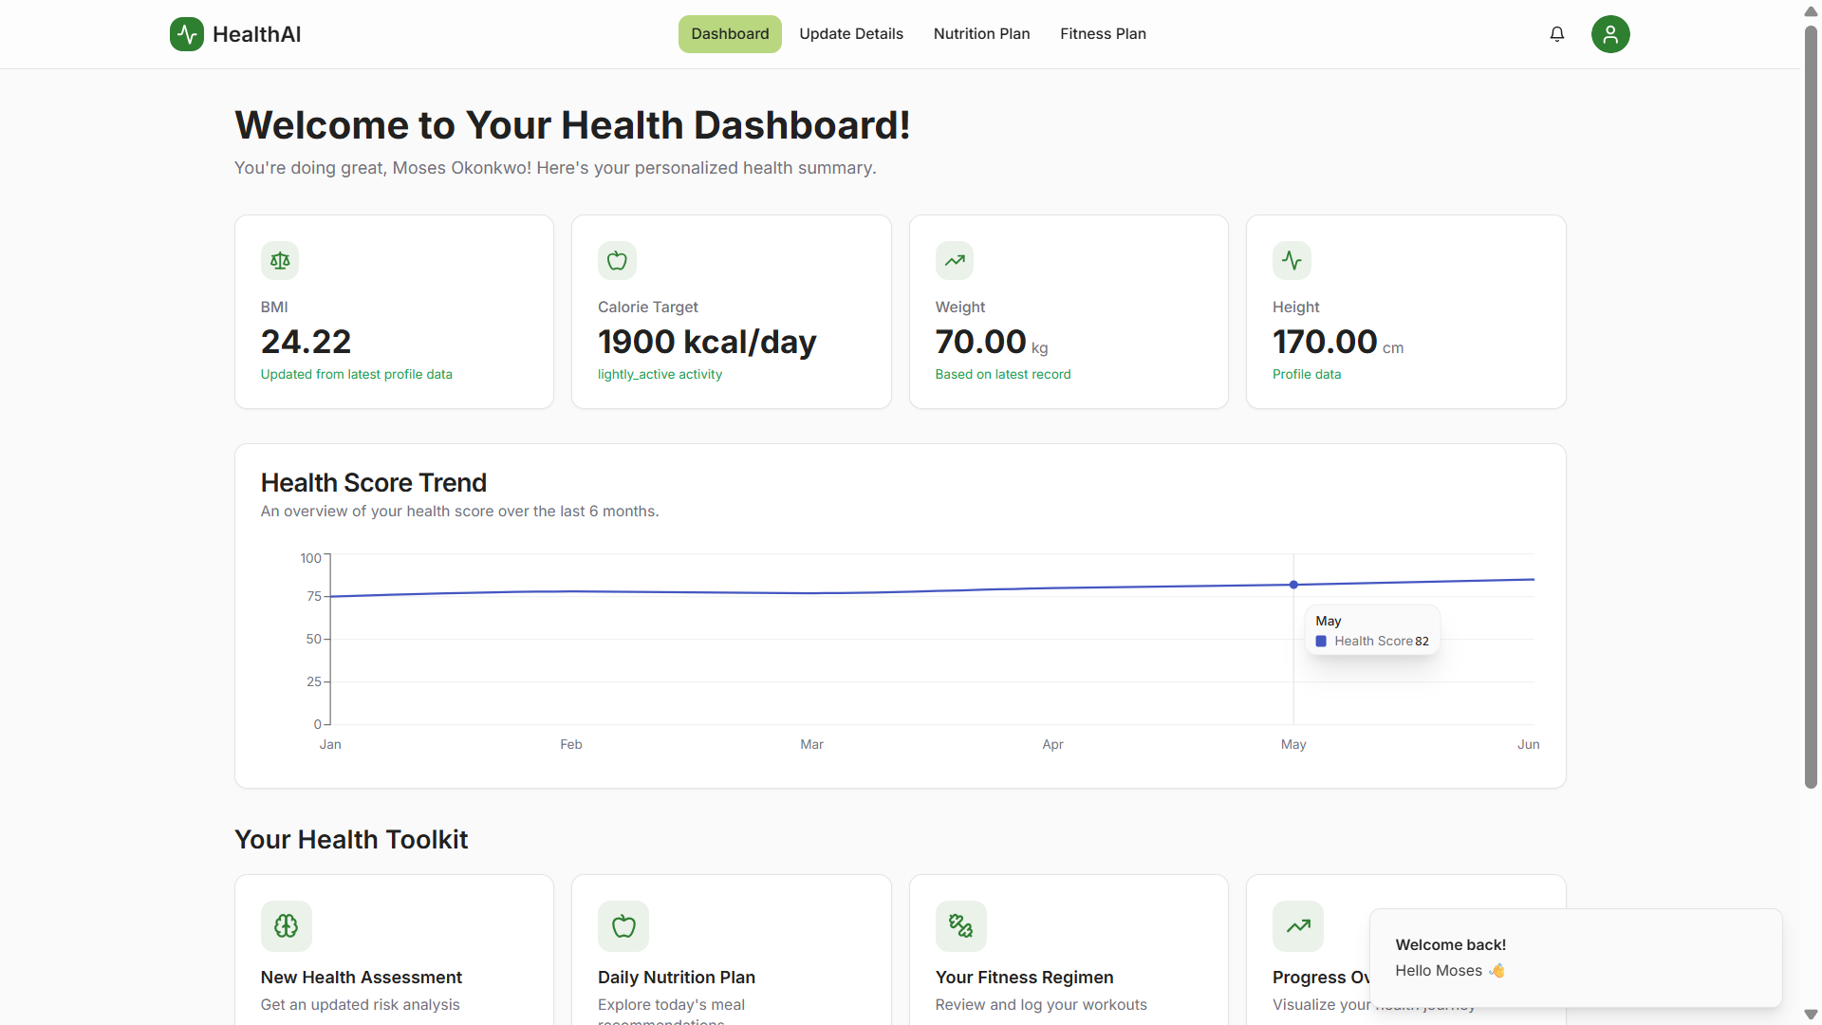Click the Height pulse icon
The width and height of the screenshot is (1822, 1025).
(1292, 260)
